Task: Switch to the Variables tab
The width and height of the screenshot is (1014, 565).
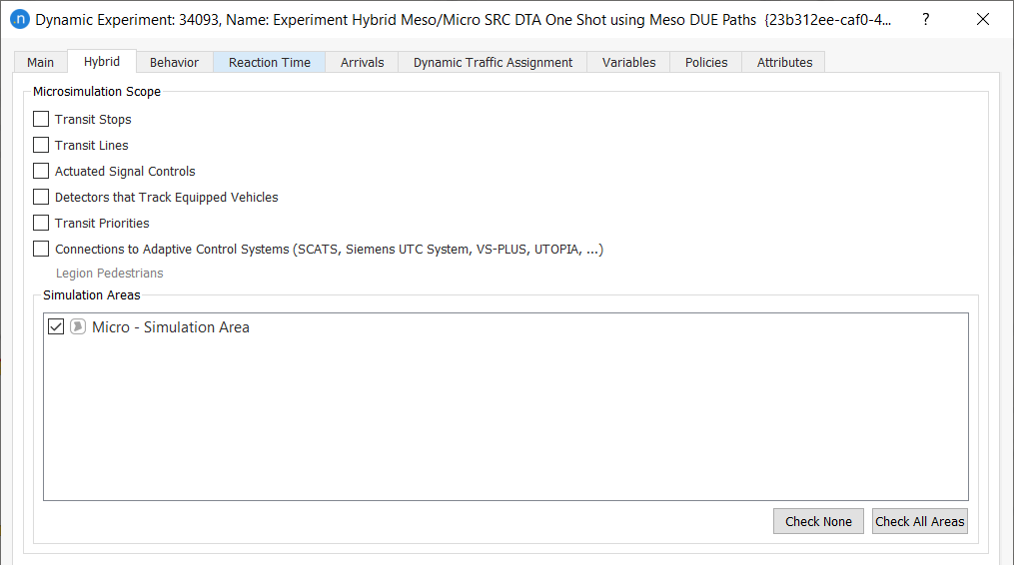Action: pyautogui.click(x=628, y=62)
